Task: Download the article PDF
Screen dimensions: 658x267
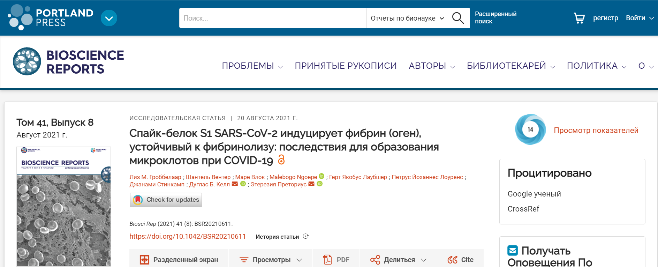Action: click(336, 260)
